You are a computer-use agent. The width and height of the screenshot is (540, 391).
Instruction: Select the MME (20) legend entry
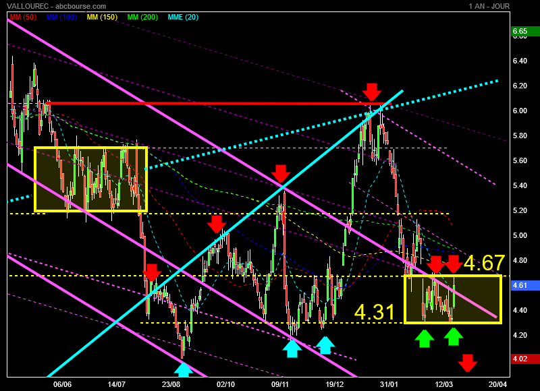tap(183, 17)
